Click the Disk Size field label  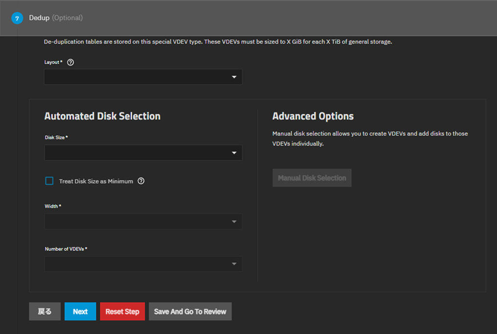56,137
